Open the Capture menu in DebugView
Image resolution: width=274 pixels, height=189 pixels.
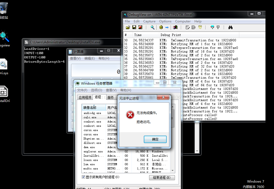click(x=149, y=21)
